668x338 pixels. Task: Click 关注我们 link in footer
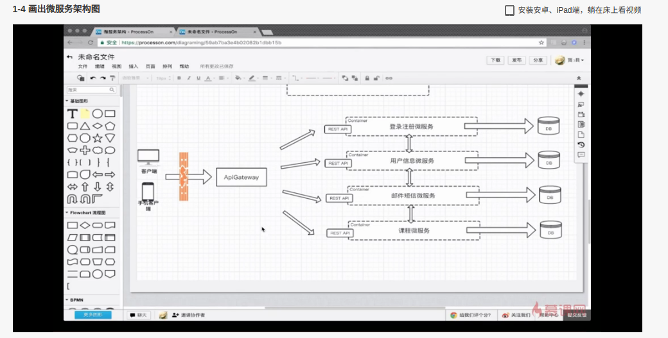click(x=516, y=315)
